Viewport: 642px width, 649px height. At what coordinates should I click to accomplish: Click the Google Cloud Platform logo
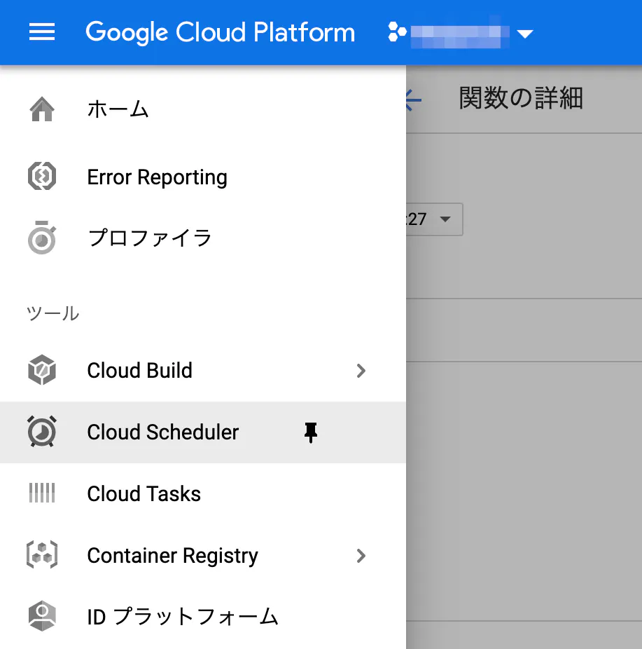pos(220,32)
